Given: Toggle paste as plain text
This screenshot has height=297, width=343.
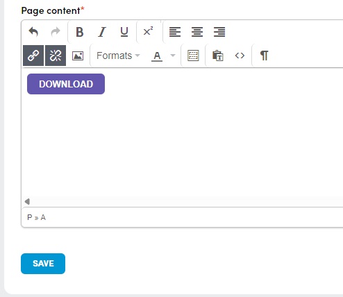Looking at the screenshot, I should 217,56.
